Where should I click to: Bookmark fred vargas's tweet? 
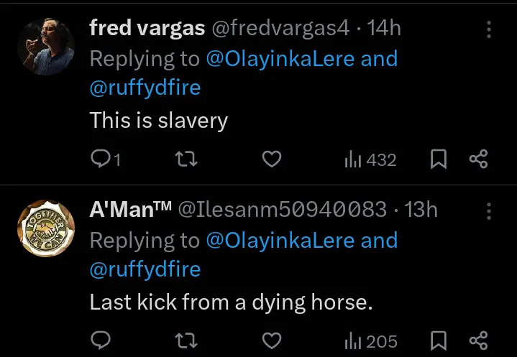click(436, 159)
